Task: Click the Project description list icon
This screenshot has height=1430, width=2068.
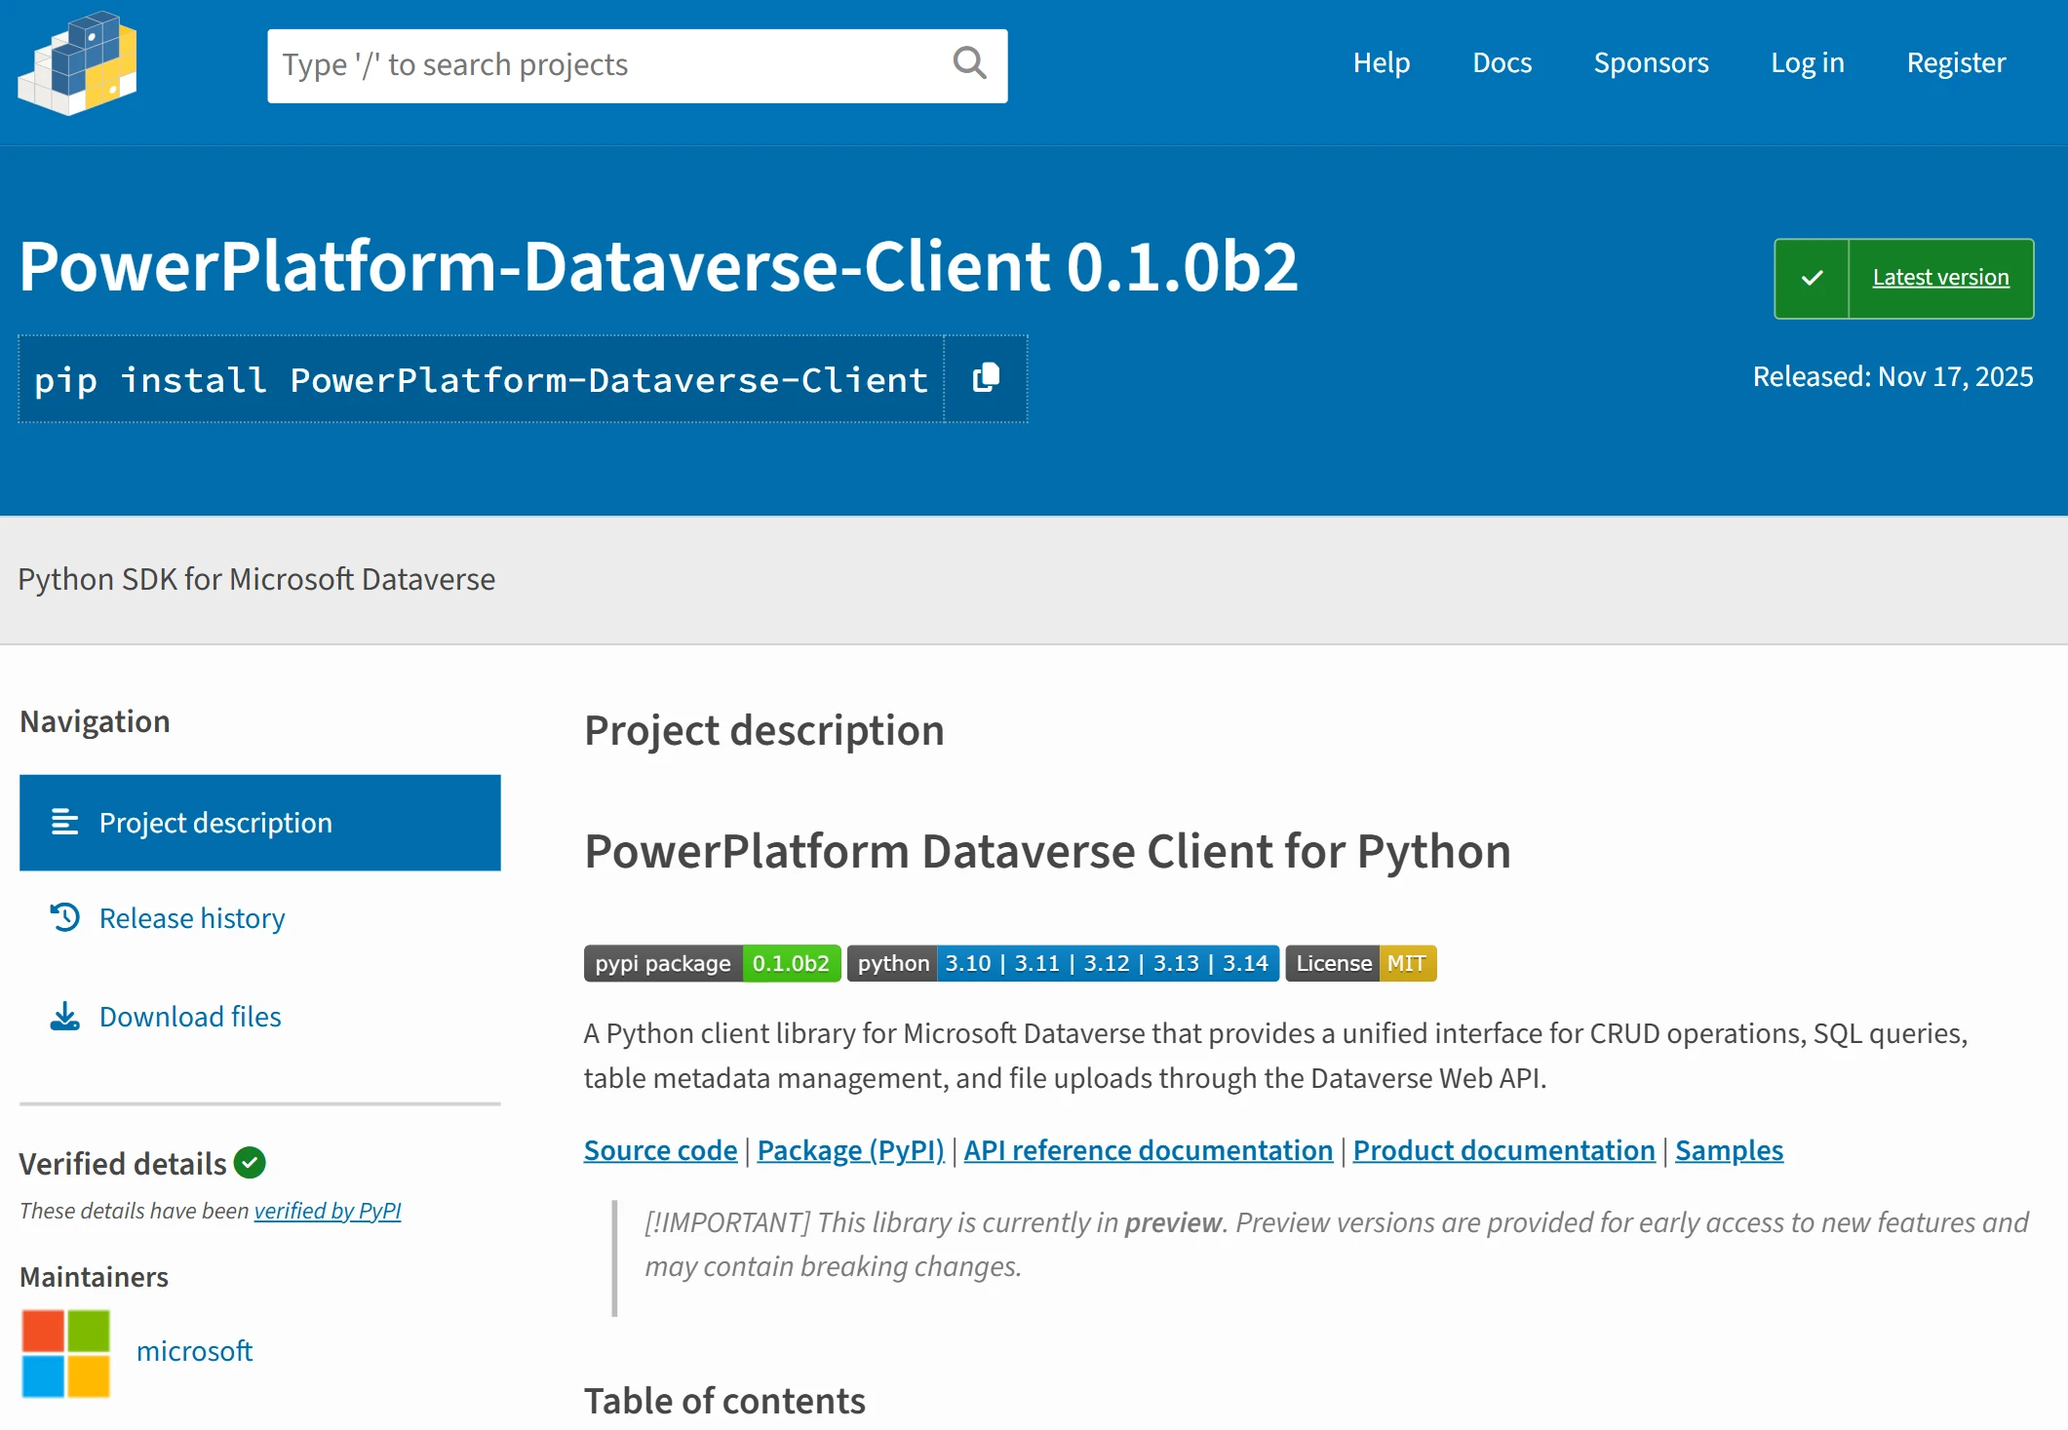Action: point(63,822)
